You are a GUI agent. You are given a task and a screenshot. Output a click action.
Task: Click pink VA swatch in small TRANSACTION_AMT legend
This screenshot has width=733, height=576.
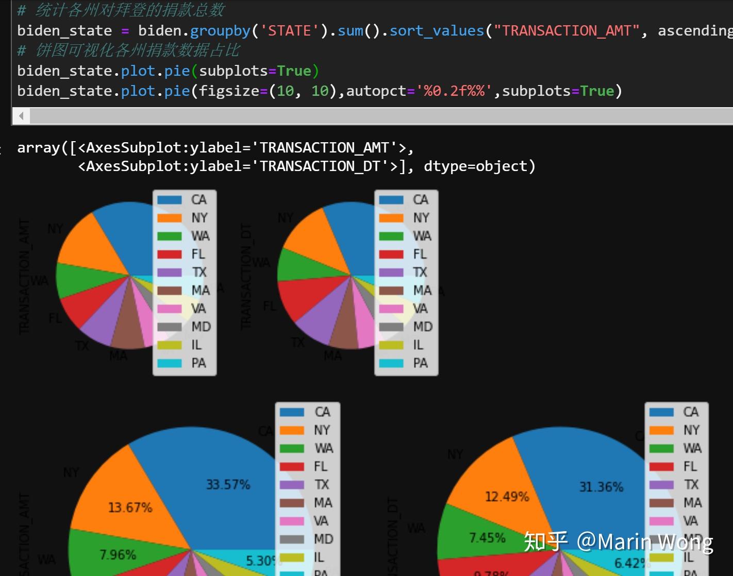coord(170,309)
